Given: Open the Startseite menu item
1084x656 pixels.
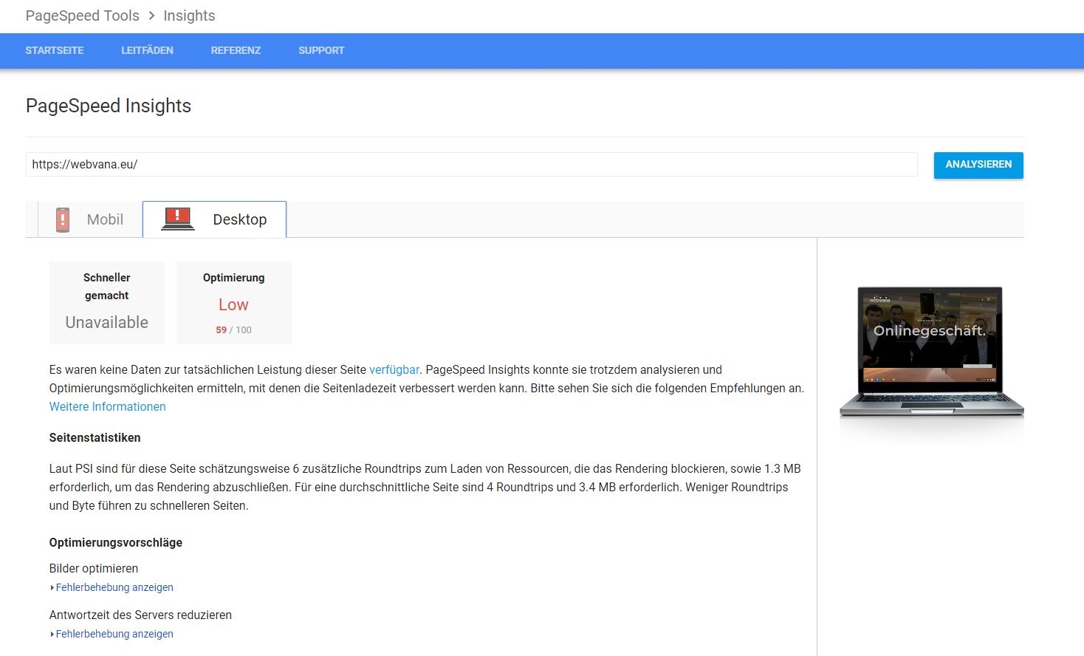Looking at the screenshot, I should pyautogui.click(x=55, y=50).
